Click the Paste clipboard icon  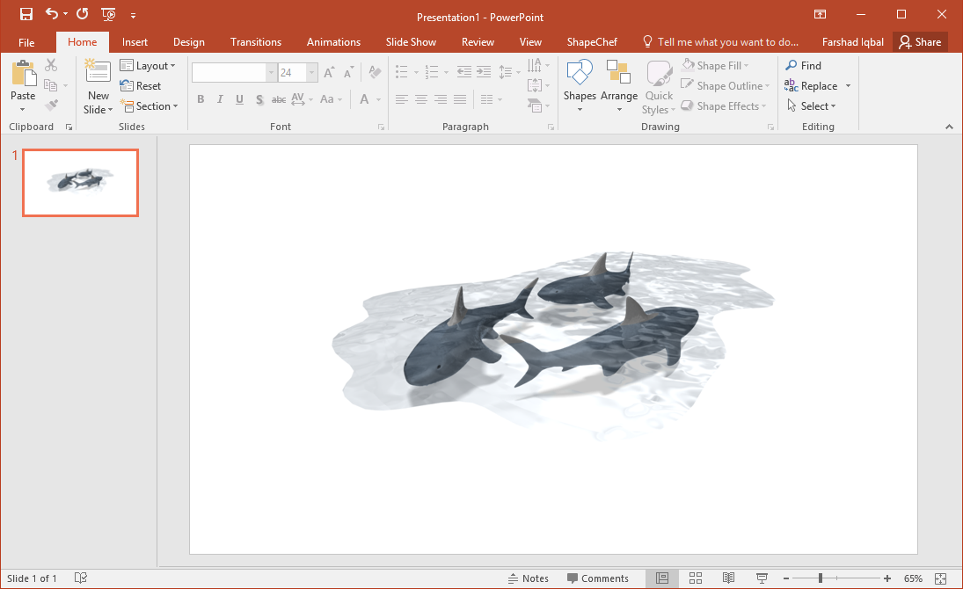[x=23, y=74]
